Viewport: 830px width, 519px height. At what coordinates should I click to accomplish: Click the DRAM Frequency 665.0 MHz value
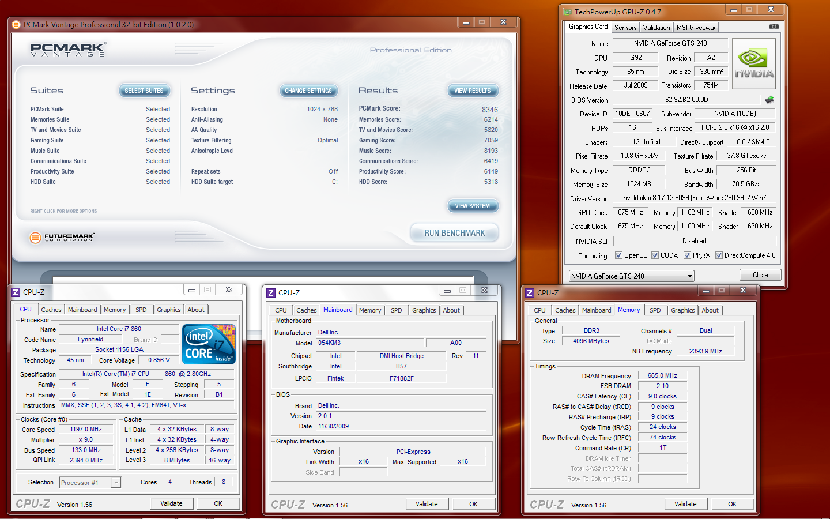tap(662, 375)
